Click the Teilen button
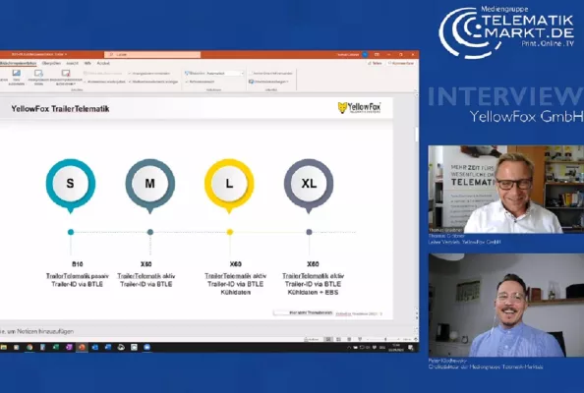This screenshot has height=393, width=584. 375,63
